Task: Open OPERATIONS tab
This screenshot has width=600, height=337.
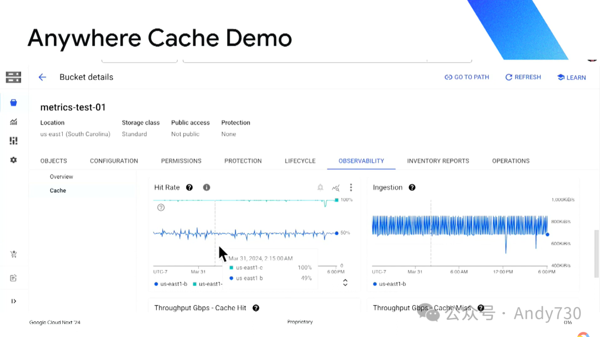Action: [511, 161]
